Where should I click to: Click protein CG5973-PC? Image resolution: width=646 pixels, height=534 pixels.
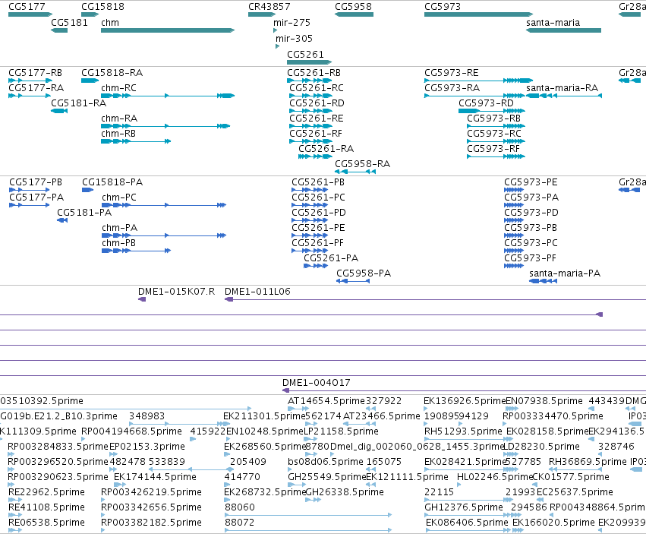(x=531, y=243)
